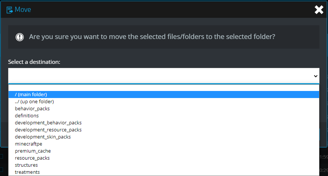The image size is (328, 176).
Task: Collapse the destination dropdown using the chevron arrow
Action: [316, 76]
